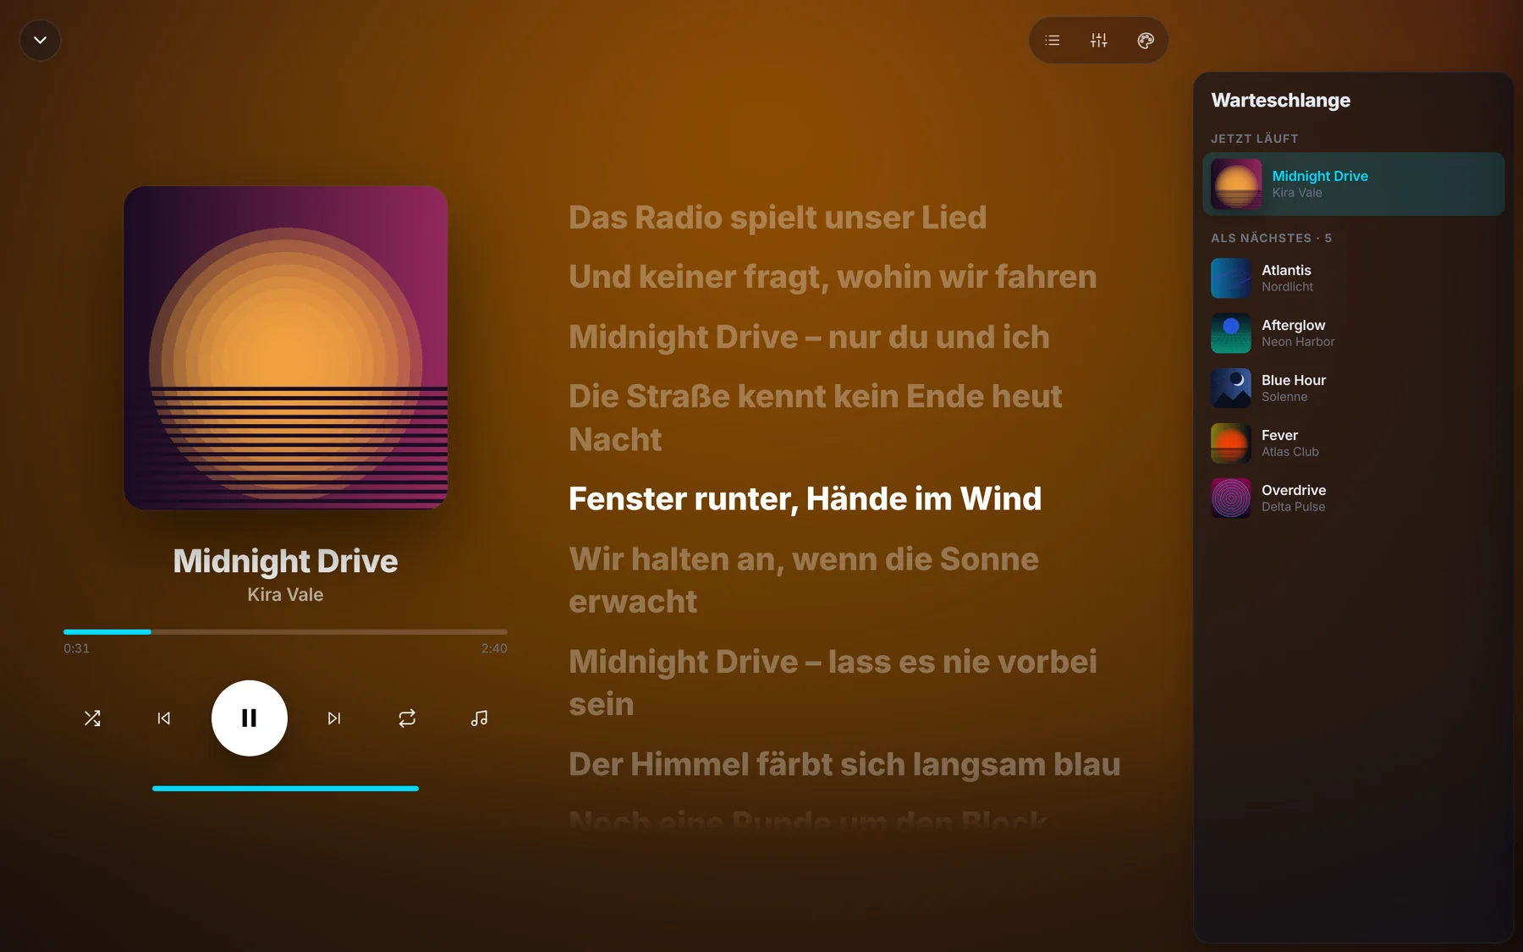
Task: Jump to lyric "Midnight Drive – lass es nie vorbei sein"
Action: coord(833,682)
